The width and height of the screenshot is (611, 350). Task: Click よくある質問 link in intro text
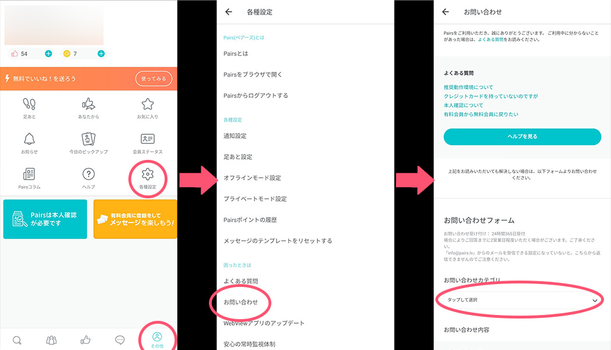click(491, 40)
